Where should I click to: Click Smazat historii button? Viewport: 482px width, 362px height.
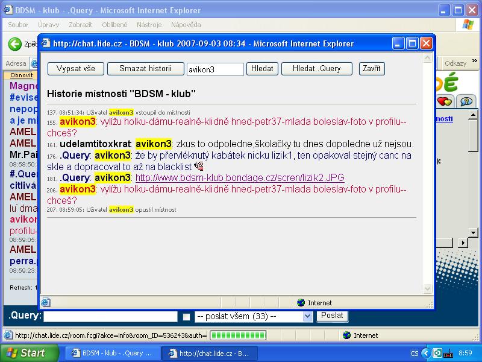(145, 69)
